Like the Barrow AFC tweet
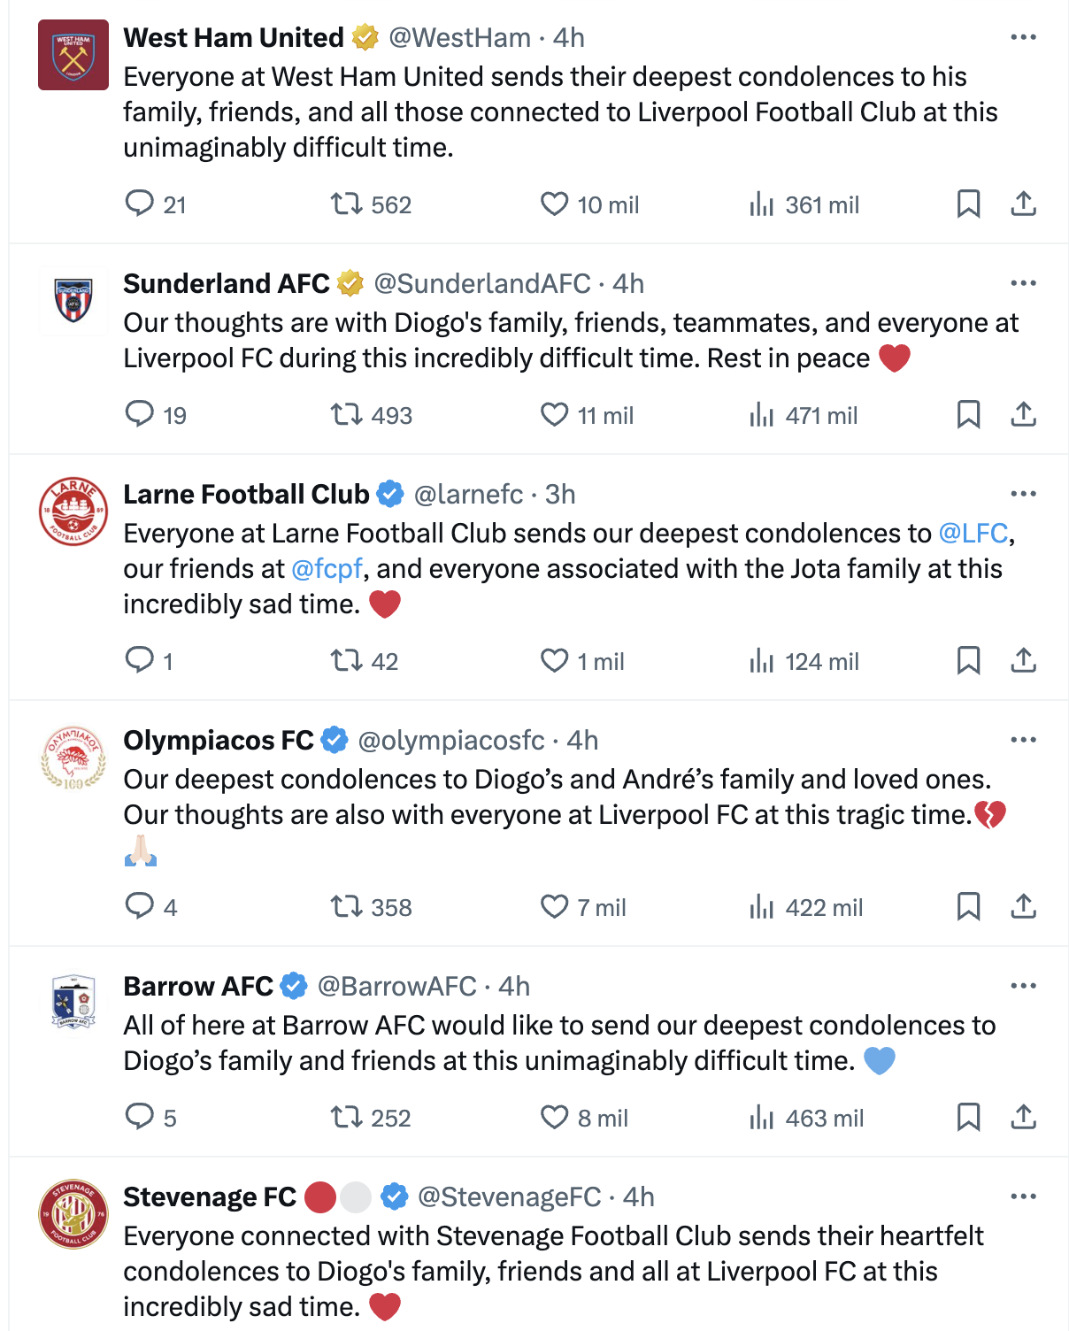Viewport: 1069px width, 1331px height. pyautogui.click(x=555, y=1118)
